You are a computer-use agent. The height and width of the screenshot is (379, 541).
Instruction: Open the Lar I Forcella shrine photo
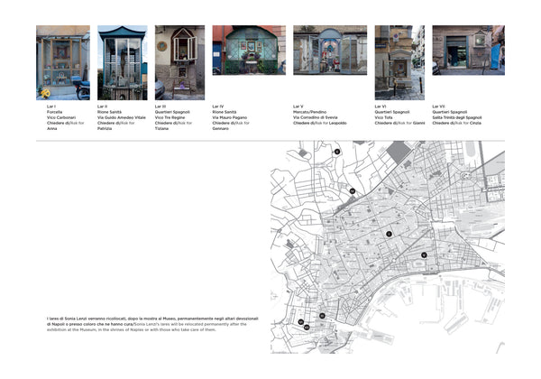coord(63,61)
